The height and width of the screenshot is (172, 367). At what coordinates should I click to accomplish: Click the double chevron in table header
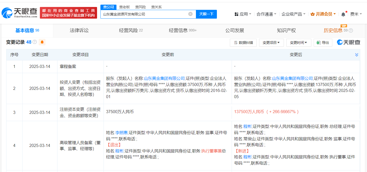pos(357,55)
